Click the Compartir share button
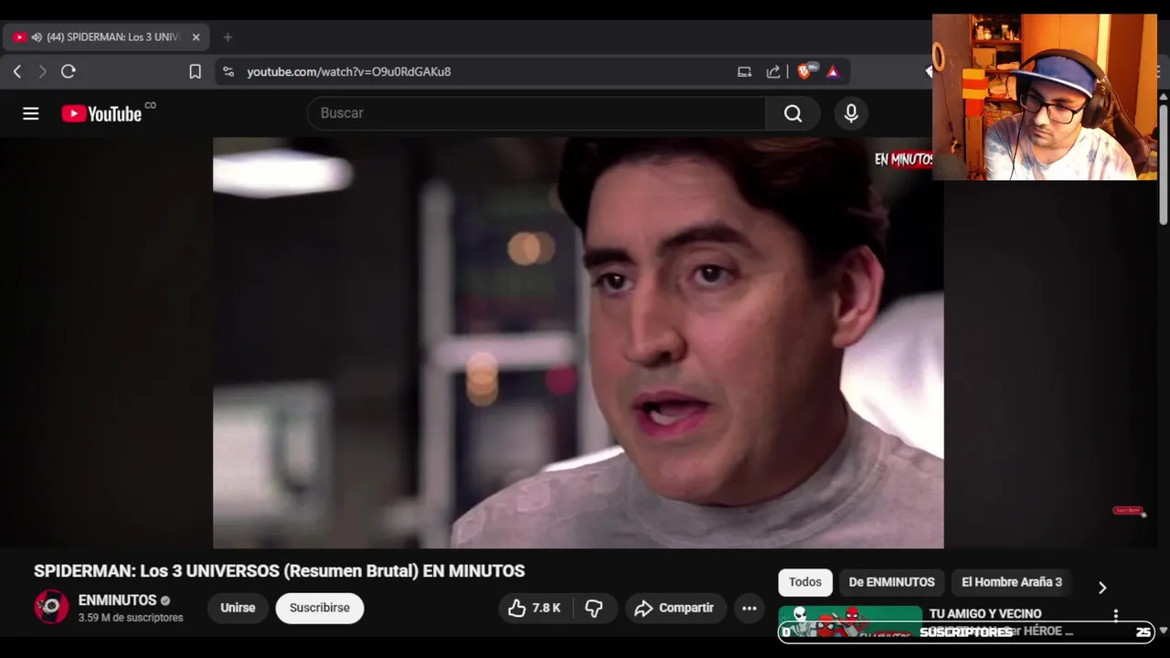Screen dimensions: 1170x658 pos(675,608)
